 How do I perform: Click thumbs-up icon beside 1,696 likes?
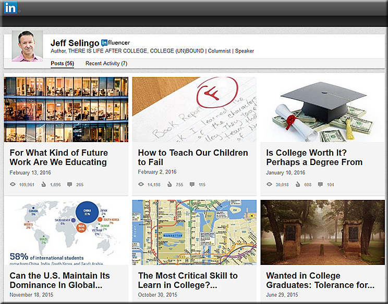[44, 184]
